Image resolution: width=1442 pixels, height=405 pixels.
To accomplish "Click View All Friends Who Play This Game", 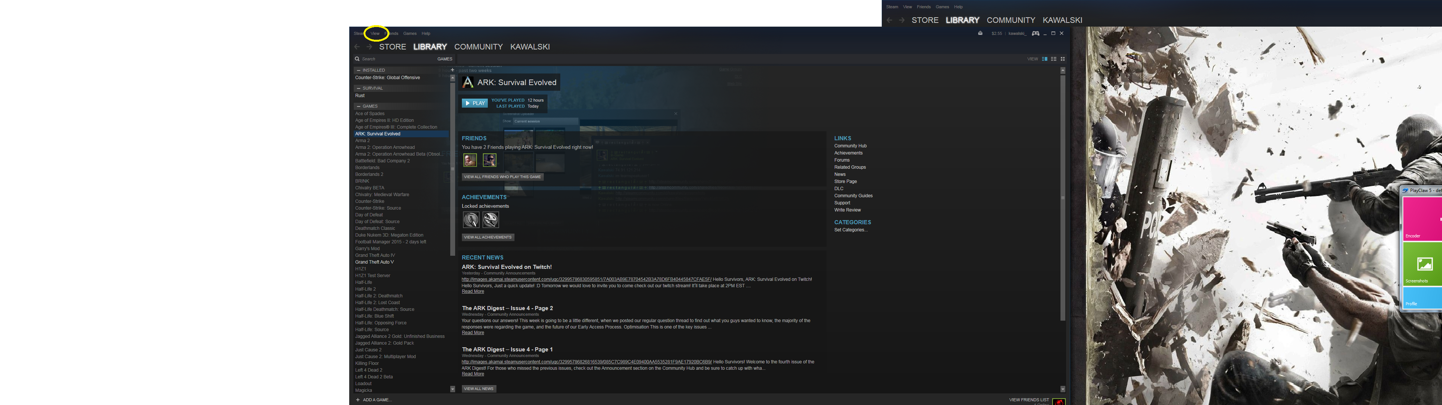I will point(502,177).
